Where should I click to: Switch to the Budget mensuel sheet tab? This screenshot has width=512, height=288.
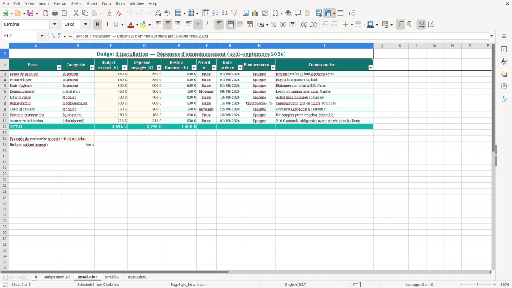[56, 277]
